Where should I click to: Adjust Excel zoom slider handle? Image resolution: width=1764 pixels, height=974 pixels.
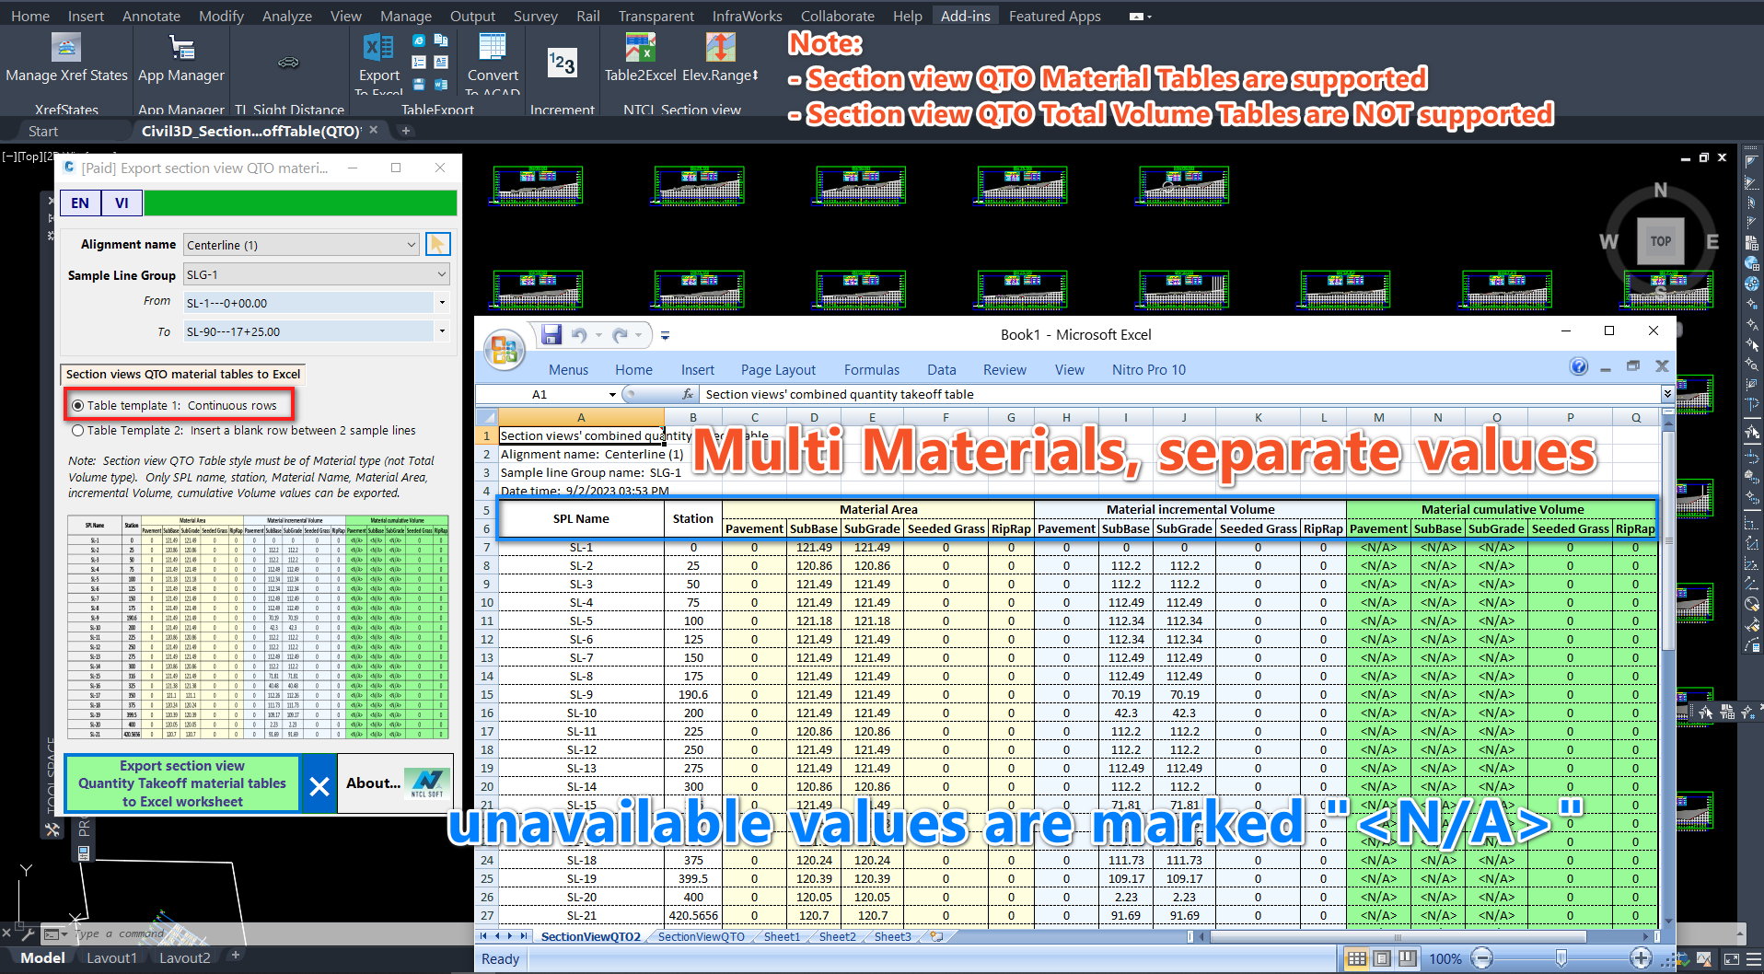(1561, 958)
